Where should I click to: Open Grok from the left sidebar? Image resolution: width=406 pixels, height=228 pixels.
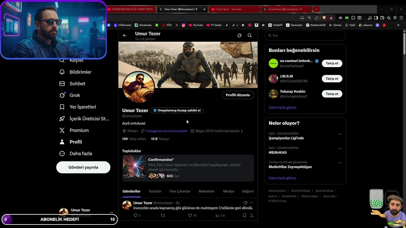click(70, 95)
